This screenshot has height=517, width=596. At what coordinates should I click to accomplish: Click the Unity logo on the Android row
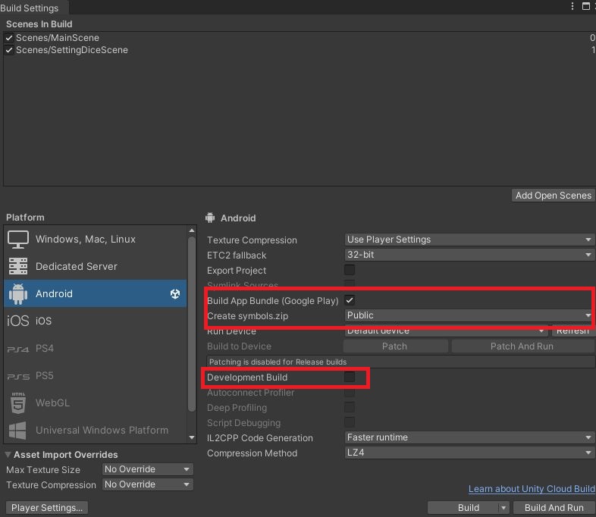175,293
